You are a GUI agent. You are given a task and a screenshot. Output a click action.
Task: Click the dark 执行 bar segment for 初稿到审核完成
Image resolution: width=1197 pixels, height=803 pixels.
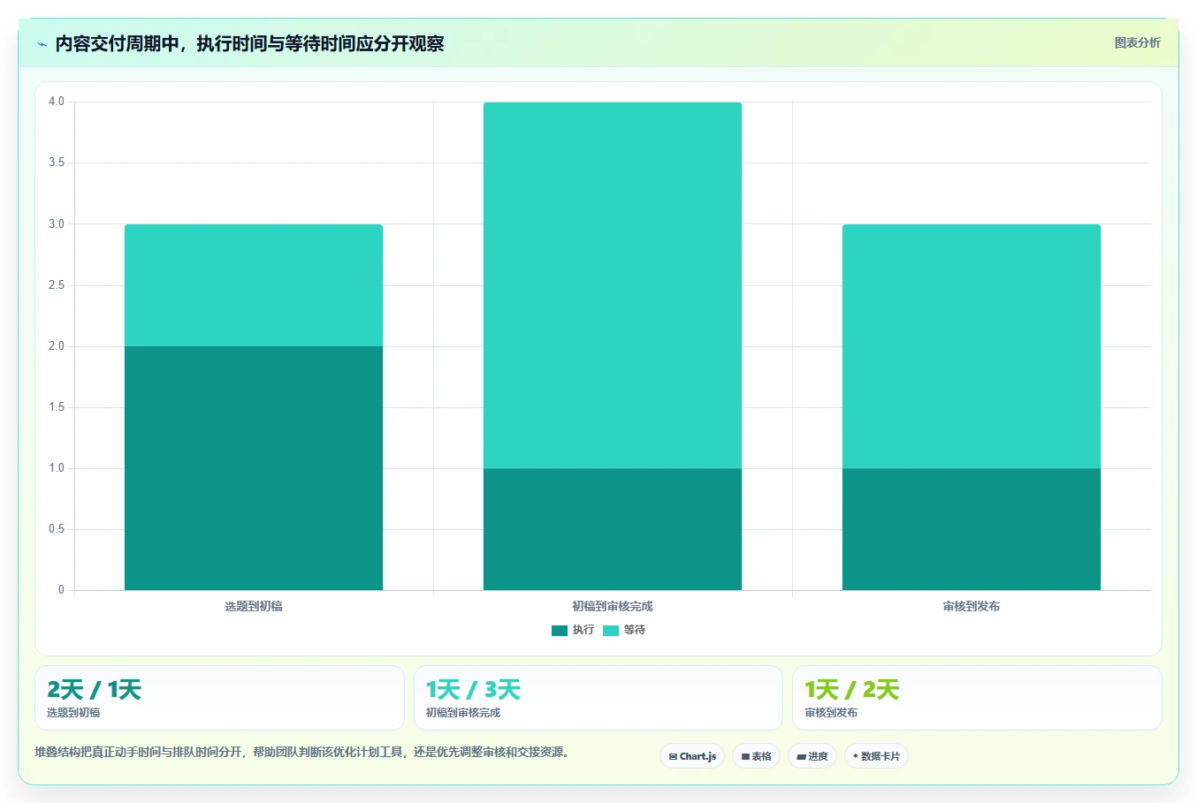pos(613,529)
